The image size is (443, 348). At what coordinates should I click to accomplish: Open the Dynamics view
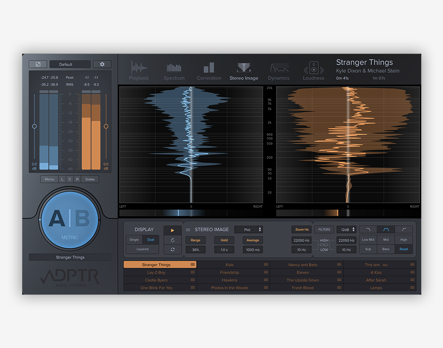279,71
